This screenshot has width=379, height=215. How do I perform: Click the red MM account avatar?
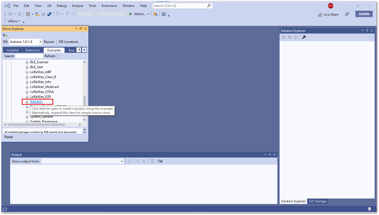pos(330,6)
